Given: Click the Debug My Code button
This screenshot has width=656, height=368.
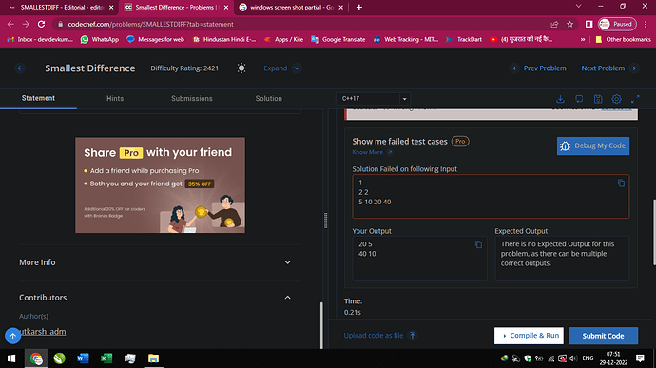Looking at the screenshot, I should [593, 145].
